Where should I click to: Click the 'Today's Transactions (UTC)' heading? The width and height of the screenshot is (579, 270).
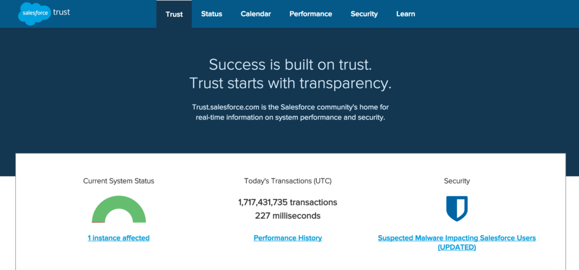tap(288, 181)
